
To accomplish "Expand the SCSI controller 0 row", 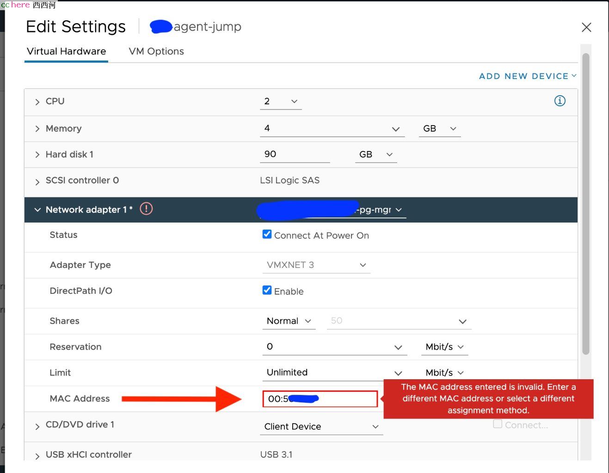I will point(37,182).
